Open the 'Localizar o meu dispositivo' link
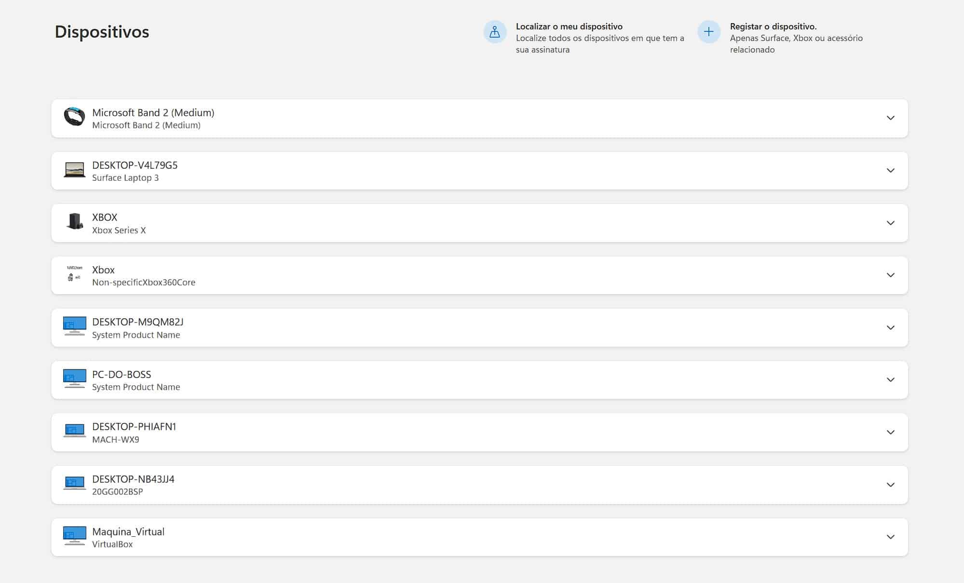The image size is (964, 583). [x=569, y=27]
